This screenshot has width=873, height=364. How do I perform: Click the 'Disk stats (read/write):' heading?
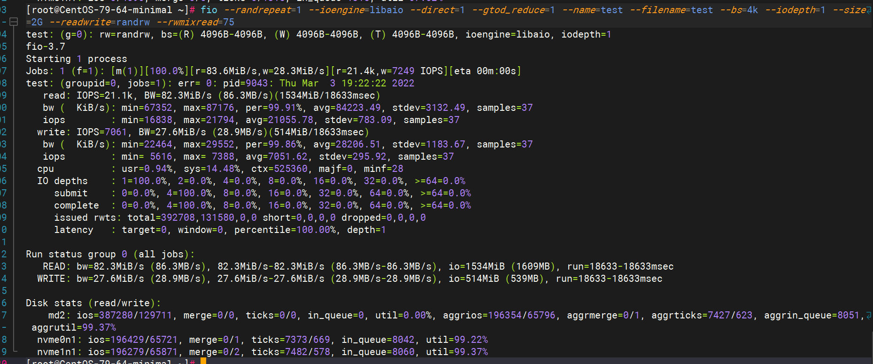click(x=93, y=303)
